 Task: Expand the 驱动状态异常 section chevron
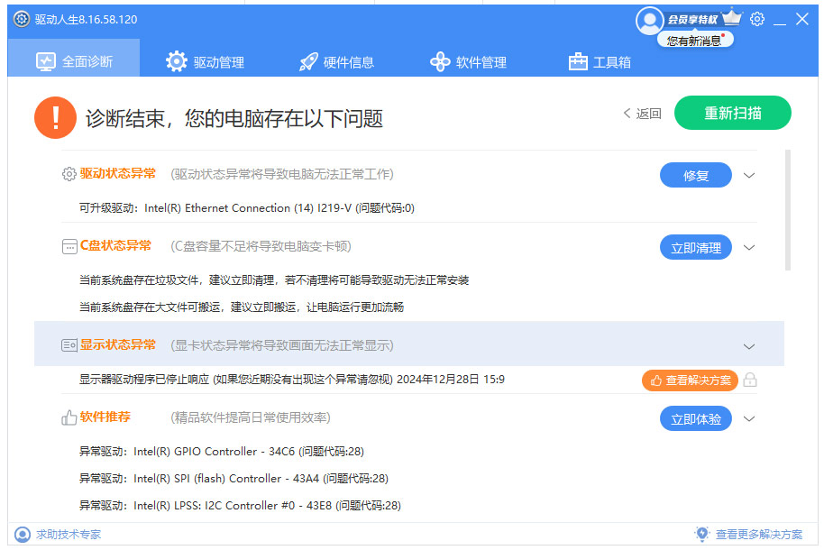(749, 175)
